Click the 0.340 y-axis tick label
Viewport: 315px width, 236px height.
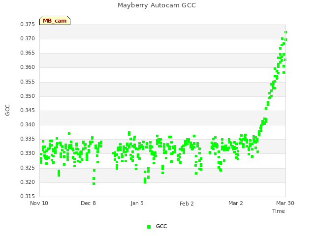click(28, 124)
